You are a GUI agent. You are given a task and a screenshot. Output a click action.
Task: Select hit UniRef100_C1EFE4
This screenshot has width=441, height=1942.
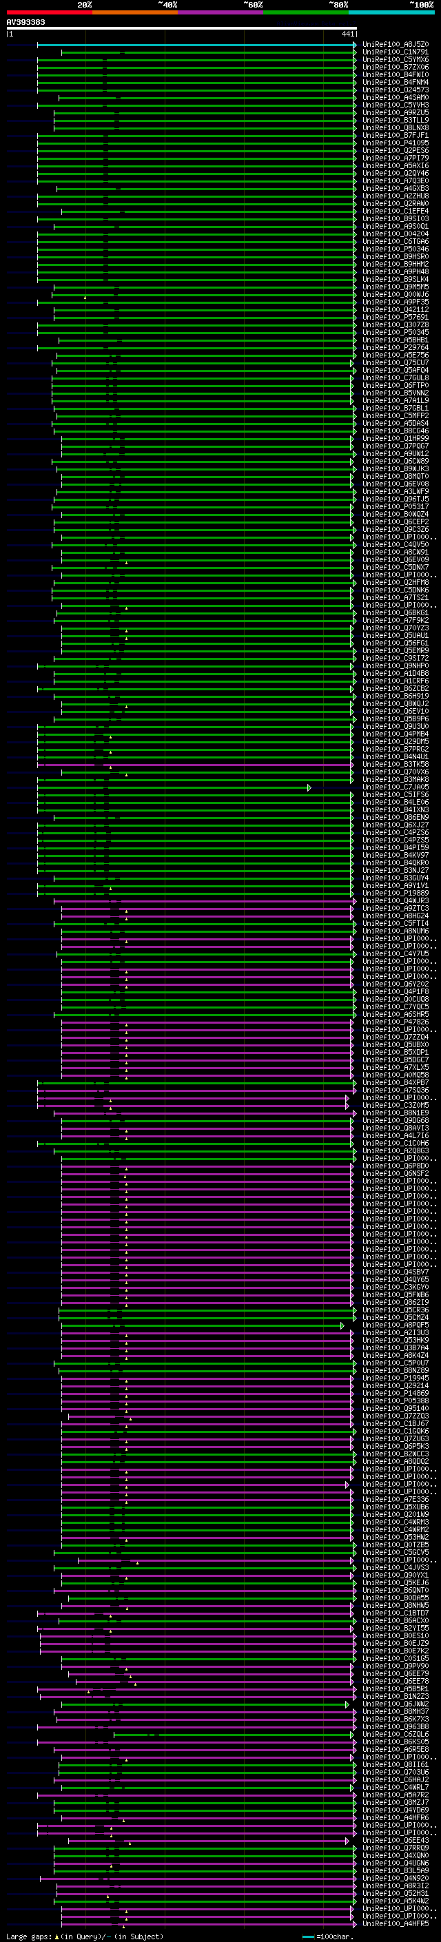pos(396,211)
